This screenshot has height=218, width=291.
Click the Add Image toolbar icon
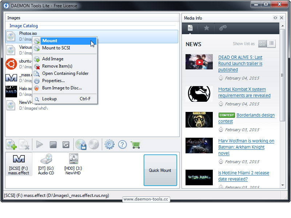coord(12,145)
